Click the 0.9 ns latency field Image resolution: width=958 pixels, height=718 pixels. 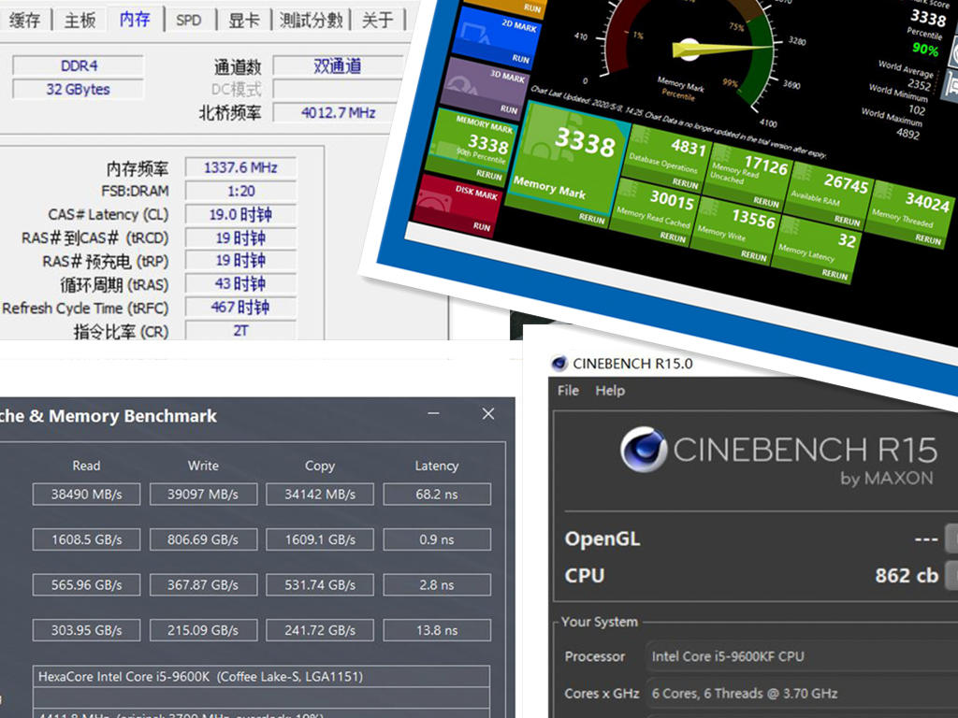[x=437, y=539]
